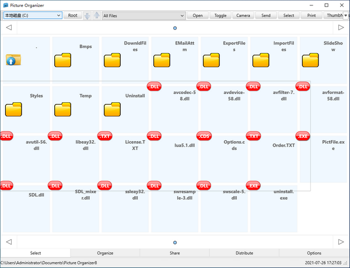Screen dimensions: 350x268
Task: Open the parent directory folder icon
Action: tap(13, 60)
